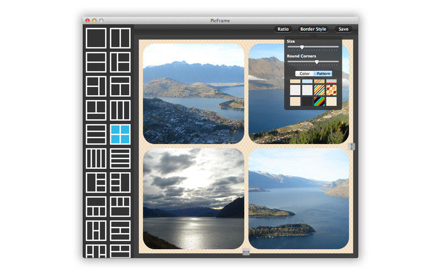
Task: Pick the three vertical columns layout
Action: [x=120, y=111]
